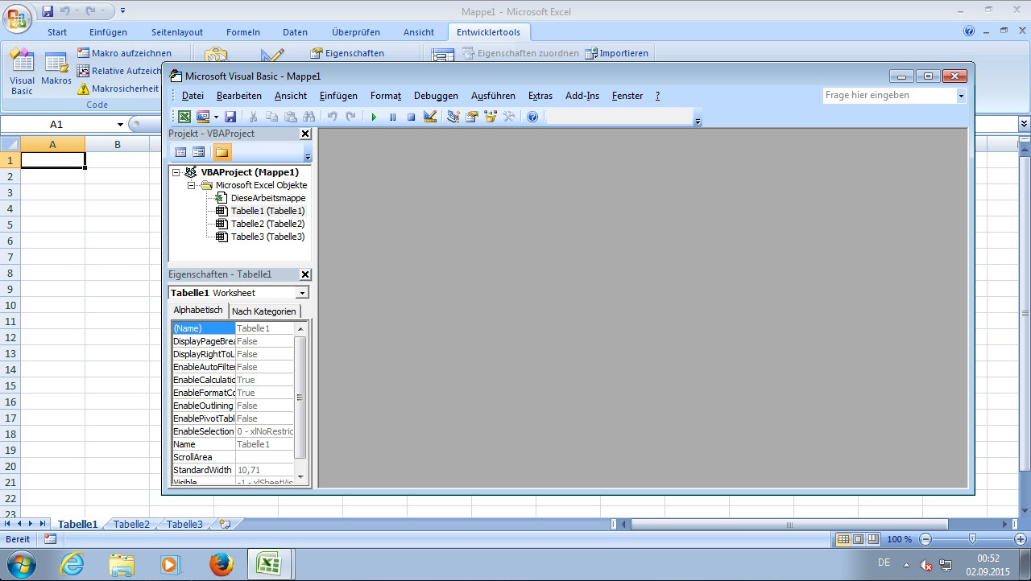Open the Datei menu in Visual Basic
The width and height of the screenshot is (1031, 581).
point(193,96)
